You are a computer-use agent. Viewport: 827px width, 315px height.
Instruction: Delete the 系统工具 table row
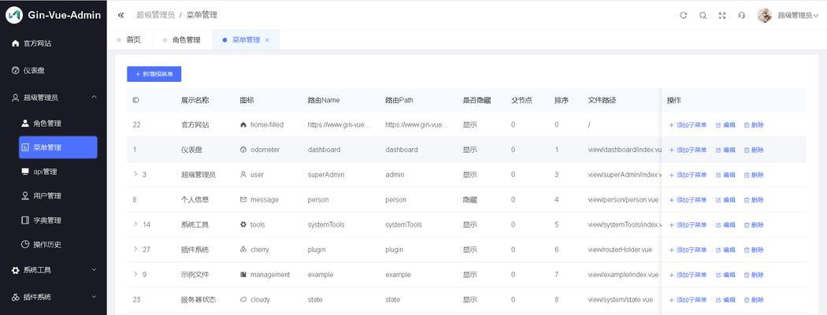[x=754, y=224]
